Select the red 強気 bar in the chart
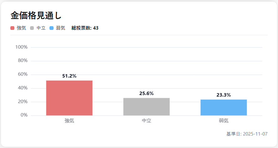This screenshot has width=278, height=148. [69, 98]
